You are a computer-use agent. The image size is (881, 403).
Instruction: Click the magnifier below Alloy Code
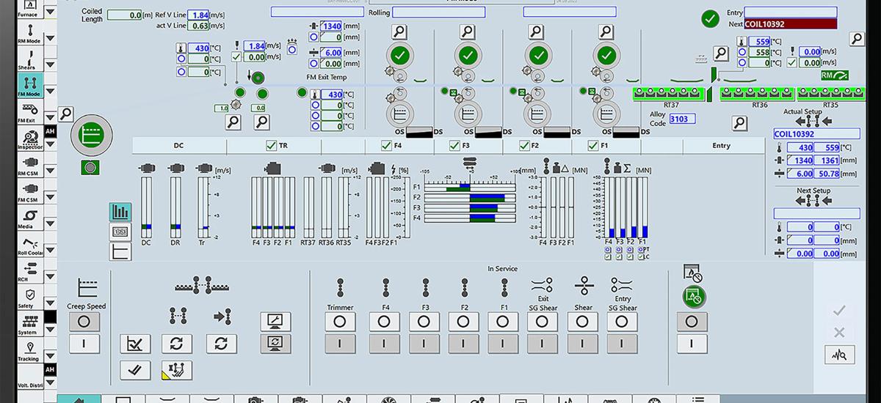740,123
